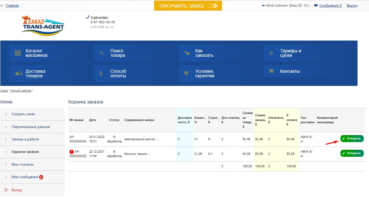Viewport: 369px width, 197px height.
Task: Click the red exit icon in sidebar
Action: 6,190
